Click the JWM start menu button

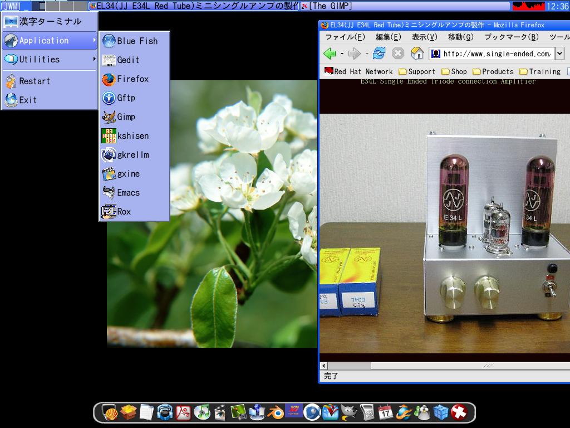(11, 6)
